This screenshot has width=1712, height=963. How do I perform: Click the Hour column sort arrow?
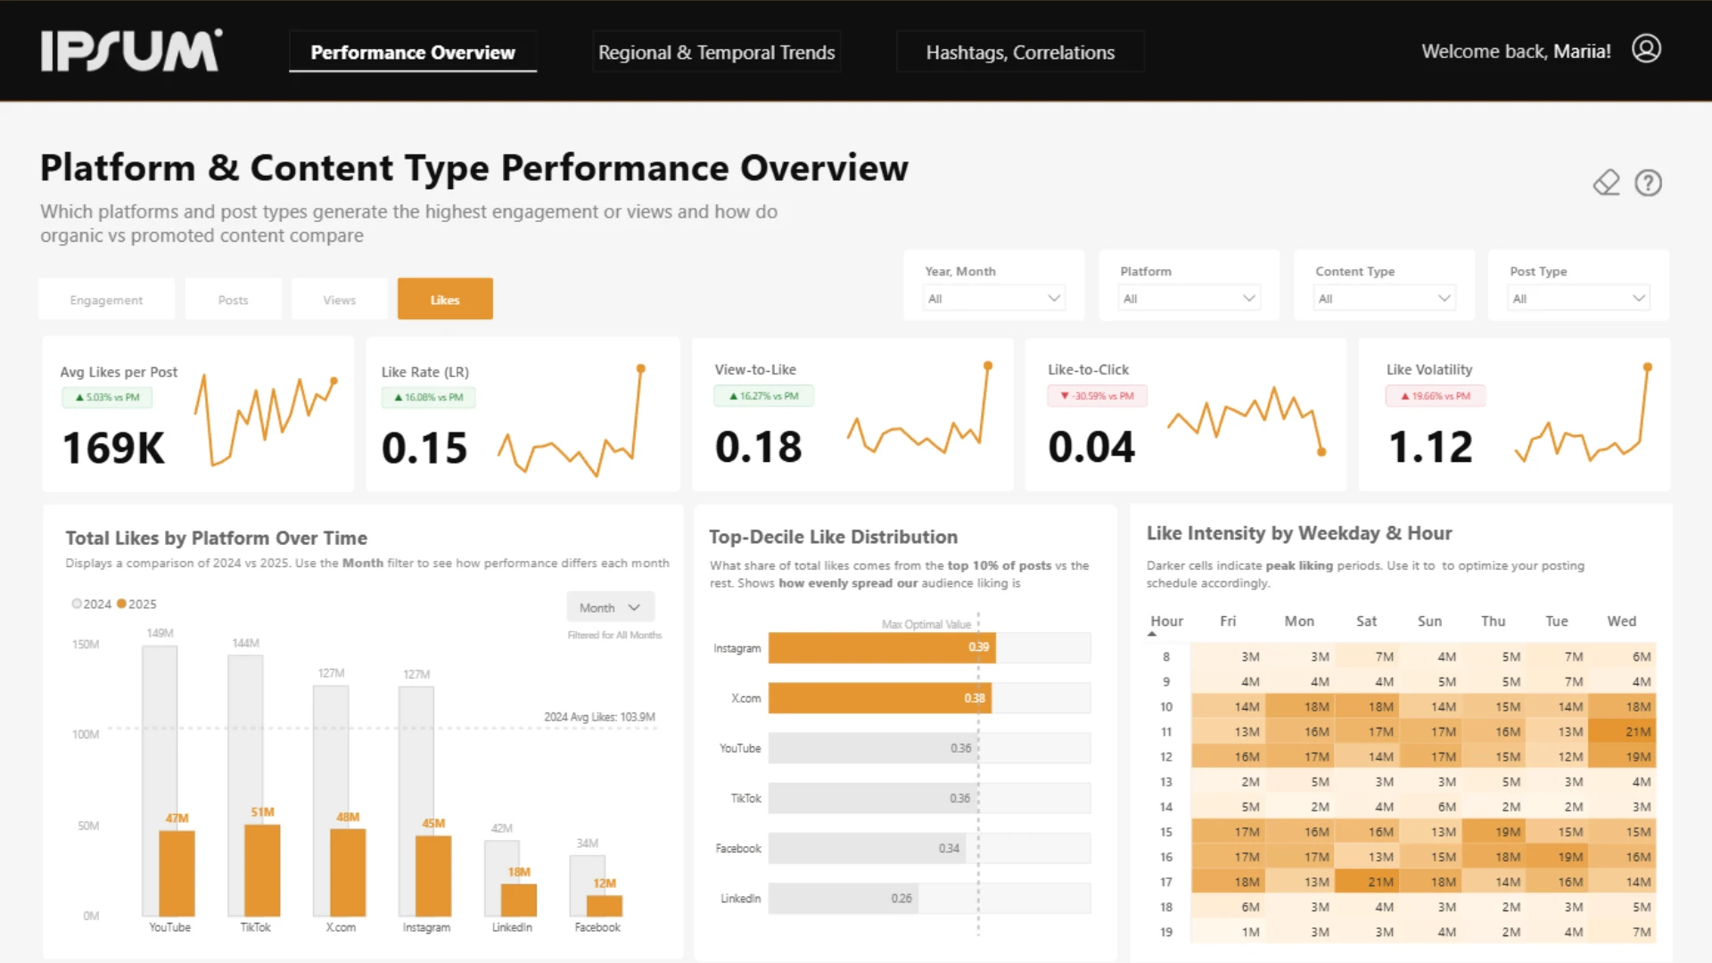pos(1152,634)
